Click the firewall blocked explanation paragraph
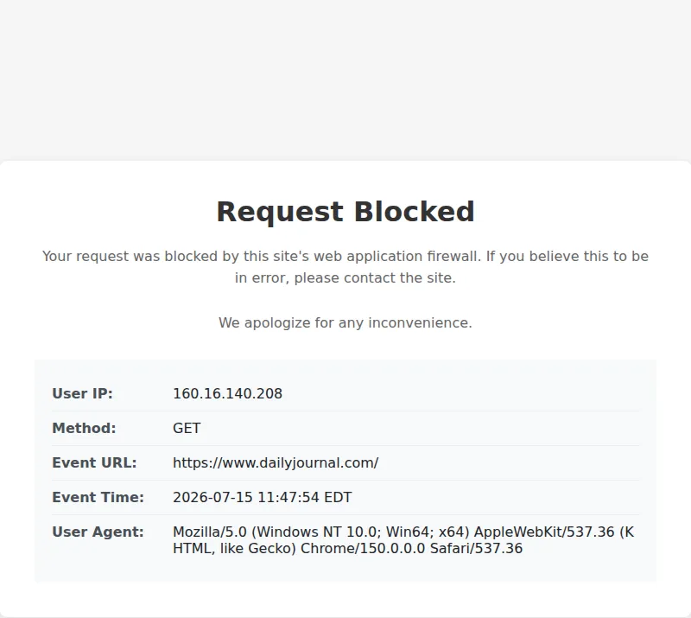 [345, 267]
